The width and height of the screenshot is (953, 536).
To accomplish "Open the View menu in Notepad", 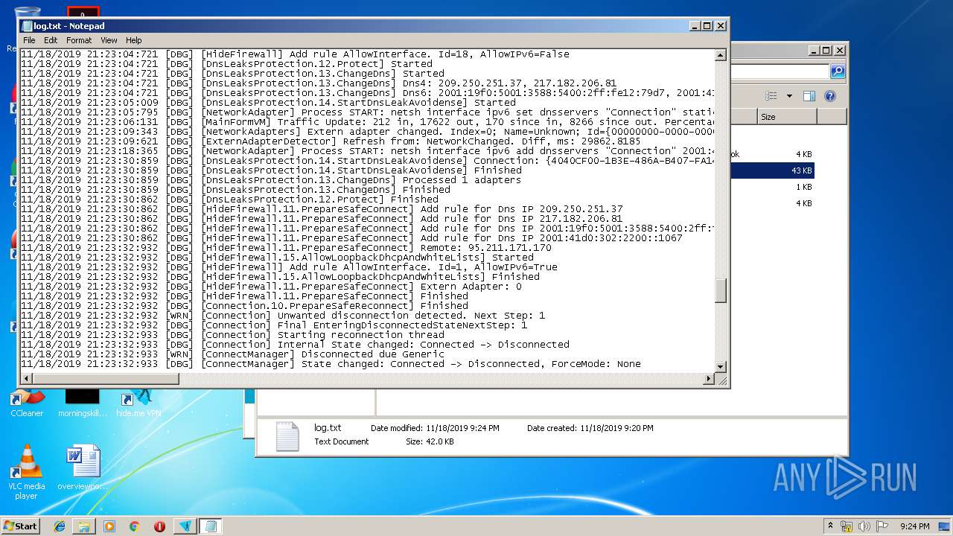I will [109, 40].
